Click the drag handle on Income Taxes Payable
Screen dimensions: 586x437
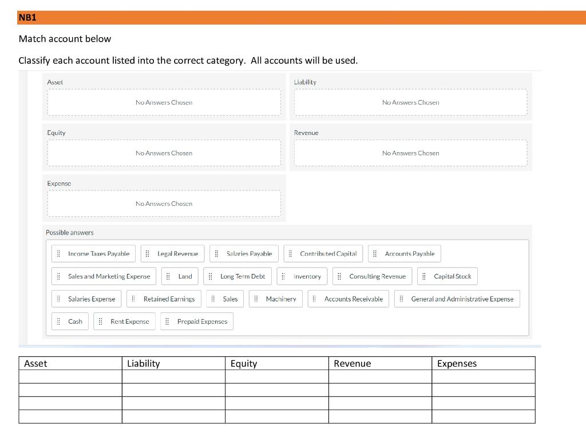[58, 253]
